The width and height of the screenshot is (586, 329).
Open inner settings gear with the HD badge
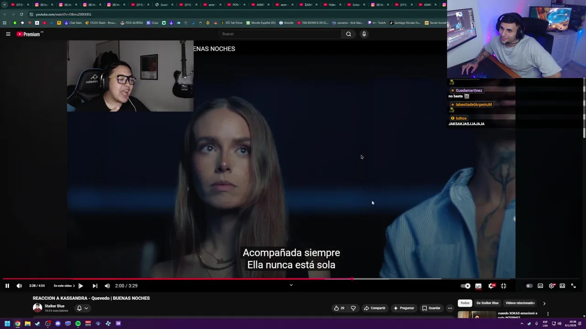tap(552, 286)
